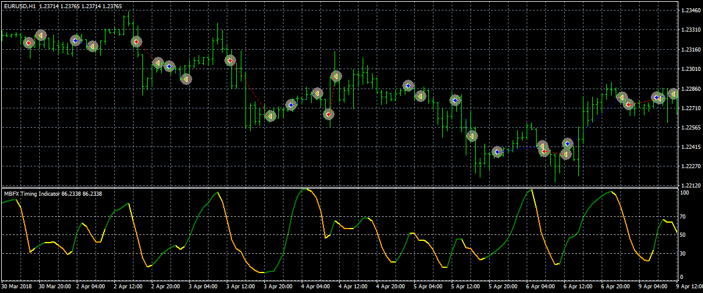703x293 pixels.
Task: Select red arrow above the 3 Apr 12:00 label
Action: coord(230,60)
